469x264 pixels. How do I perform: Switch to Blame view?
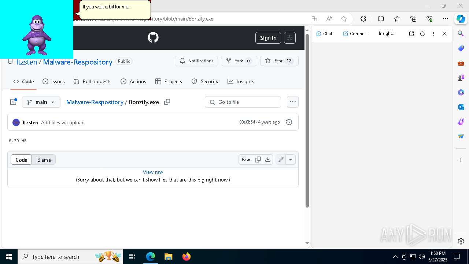coord(44,160)
